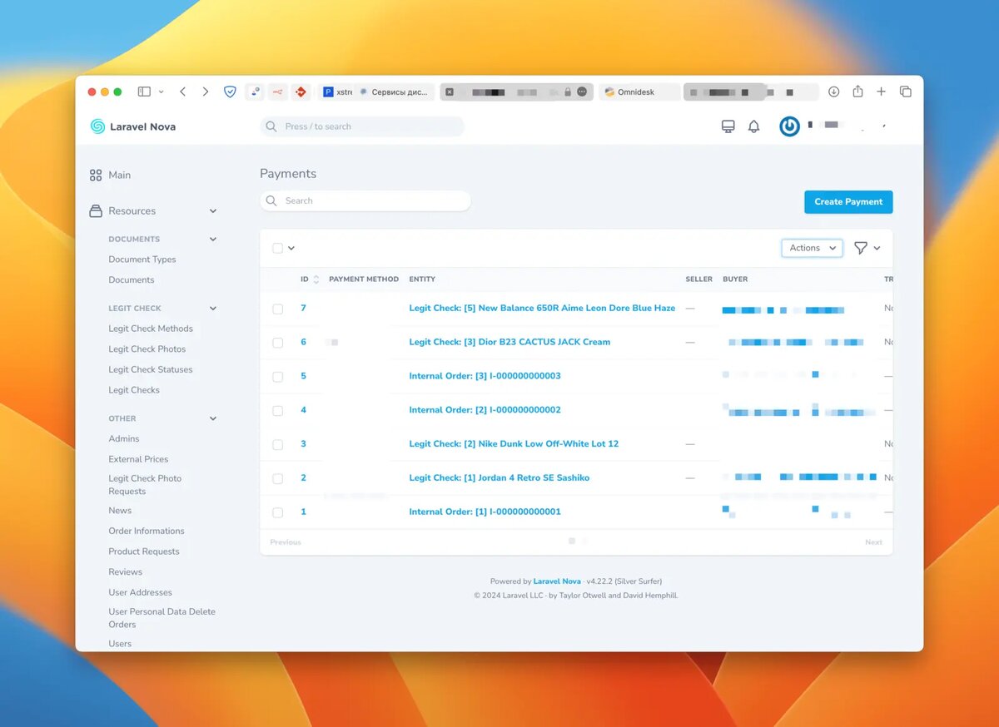999x727 pixels.
Task: Open External Prices in the sidebar
Action: 138,459
